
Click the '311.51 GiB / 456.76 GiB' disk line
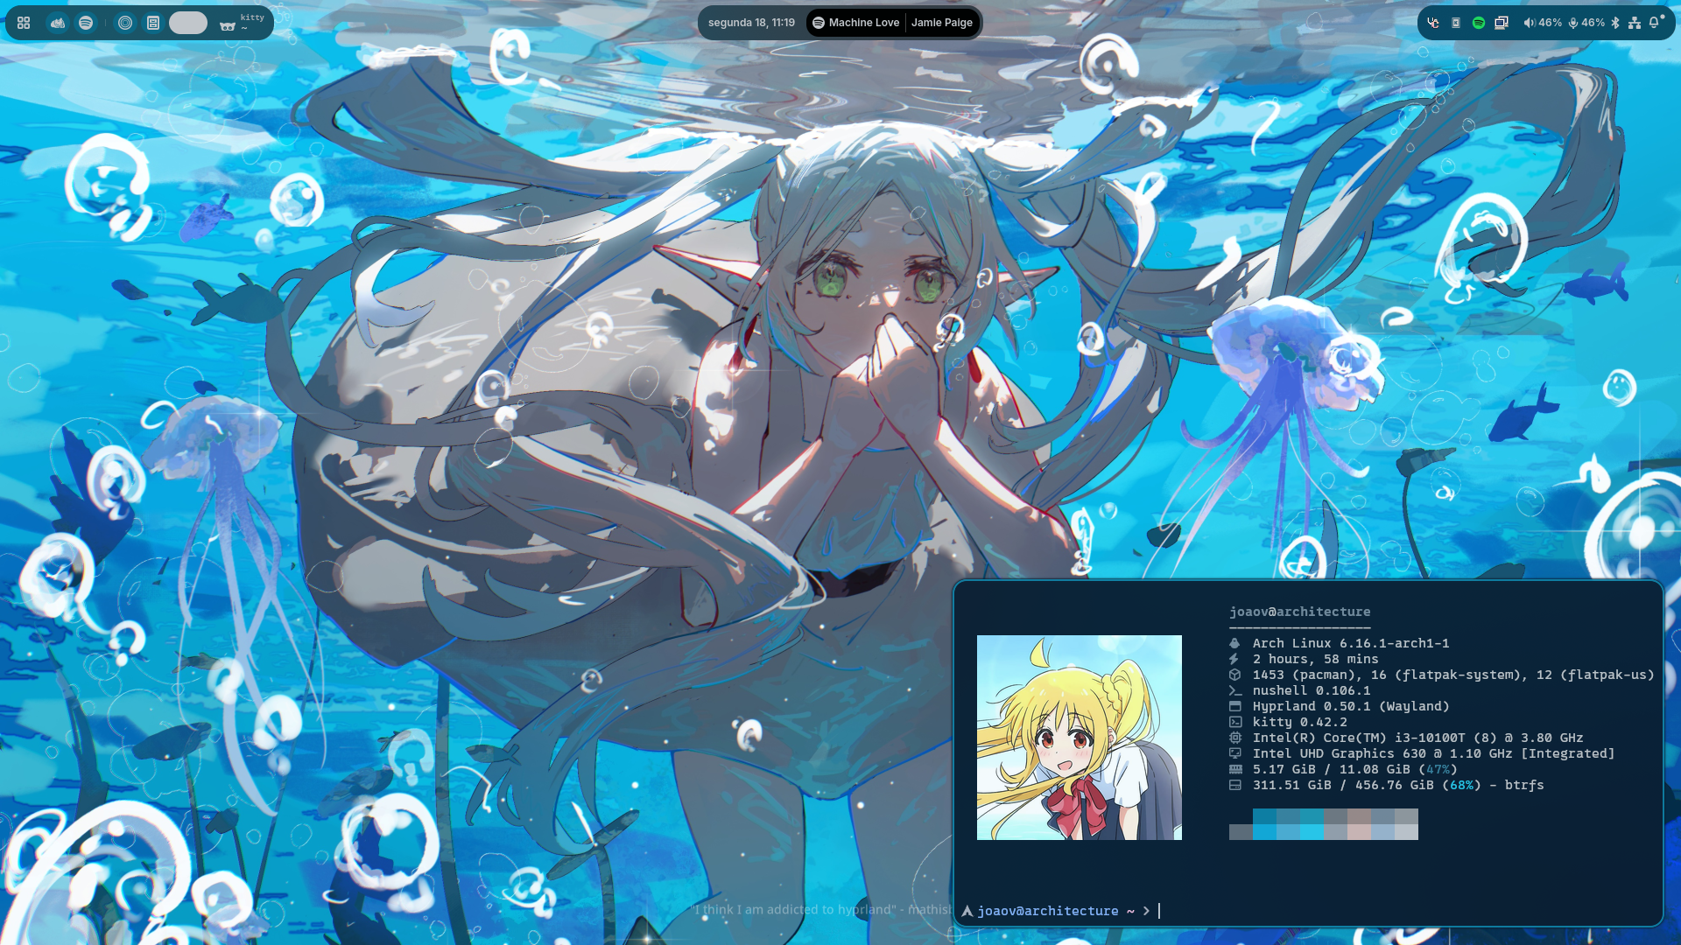click(1398, 785)
